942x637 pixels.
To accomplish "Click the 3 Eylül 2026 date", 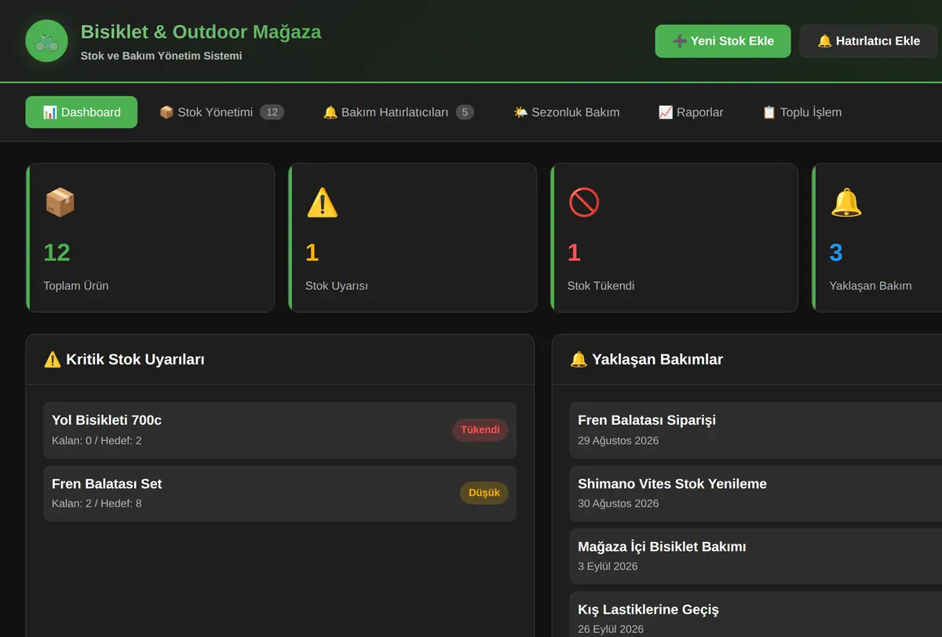I will click(608, 566).
